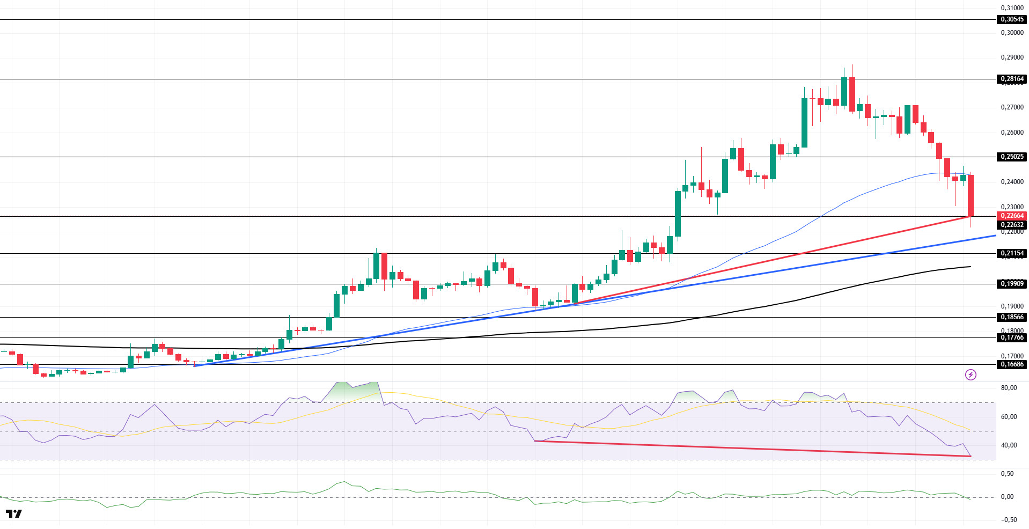Select the 0,30545 price level label
Image resolution: width=1029 pixels, height=529 pixels.
[1012, 19]
